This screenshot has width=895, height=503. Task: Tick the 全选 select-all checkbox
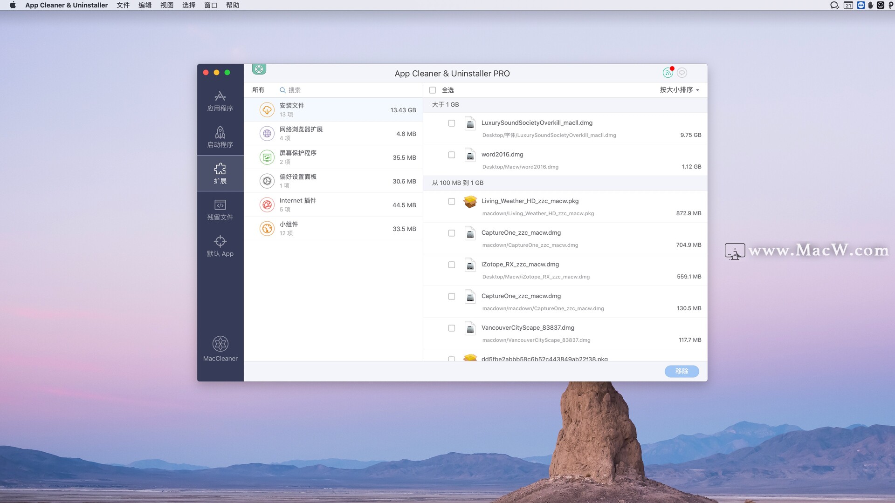(x=433, y=90)
